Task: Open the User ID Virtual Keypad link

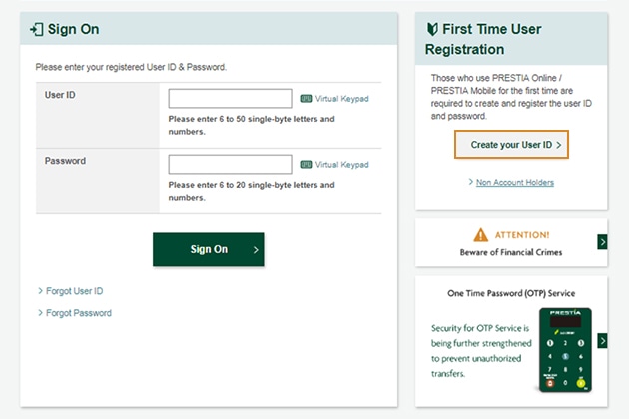Action: 341,98
